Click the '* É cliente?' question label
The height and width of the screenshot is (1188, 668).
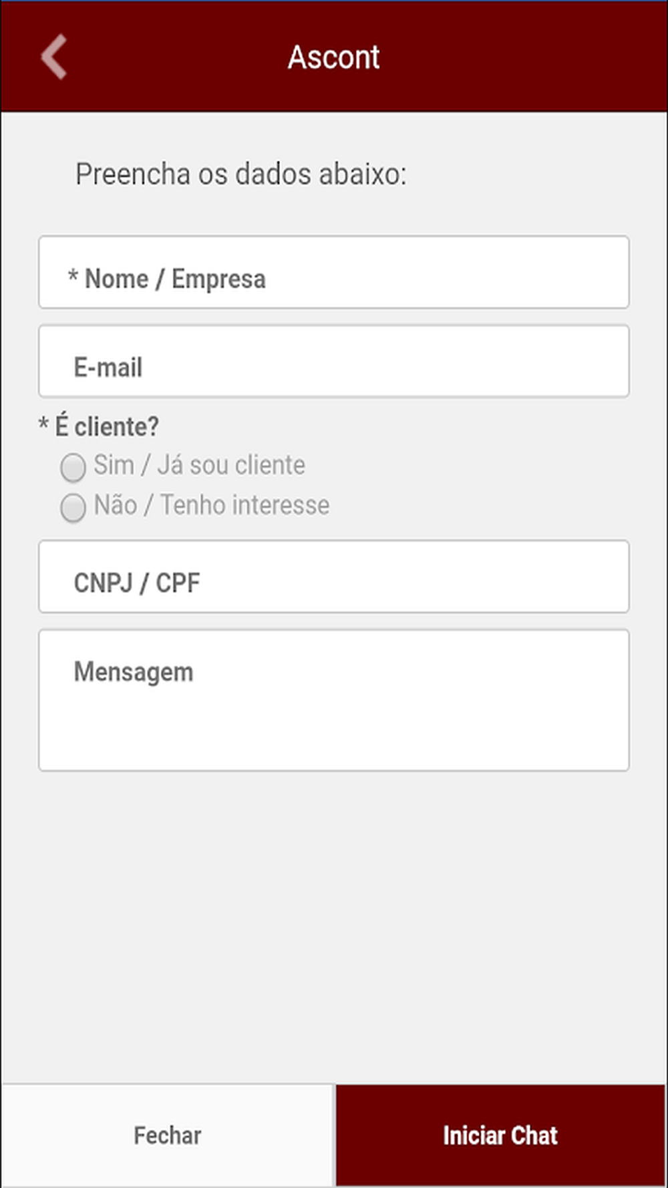(x=99, y=426)
